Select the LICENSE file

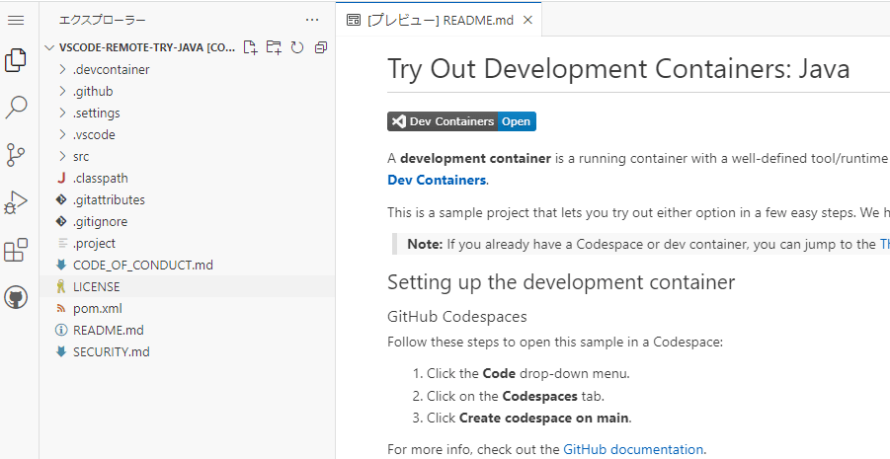click(187, 286)
